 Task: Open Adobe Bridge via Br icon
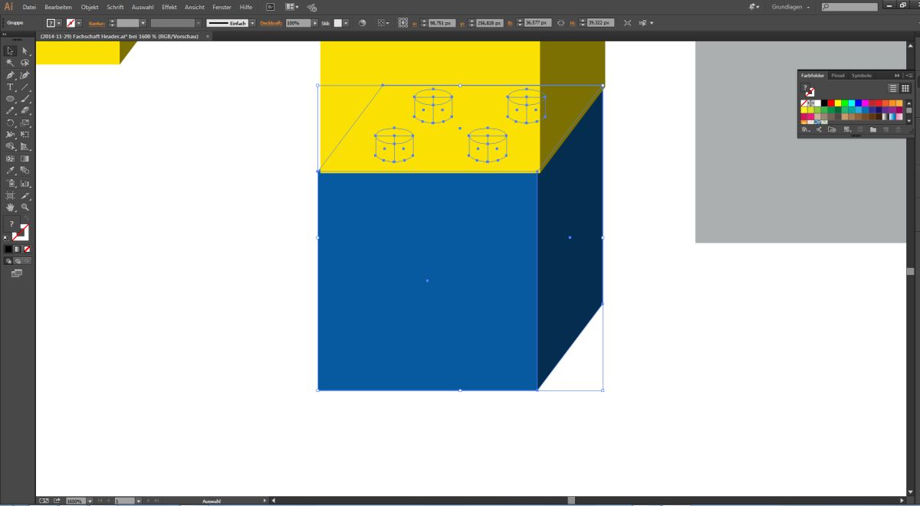[x=270, y=7]
